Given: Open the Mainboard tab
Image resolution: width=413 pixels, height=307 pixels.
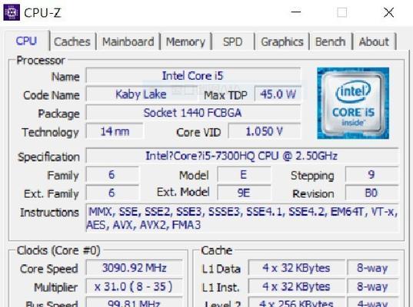Looking at the screenshot, I should 128,41.
